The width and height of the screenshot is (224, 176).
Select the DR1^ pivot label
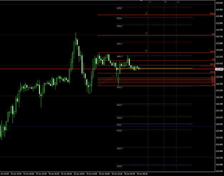pyautogui.click(x=120, y=44)
